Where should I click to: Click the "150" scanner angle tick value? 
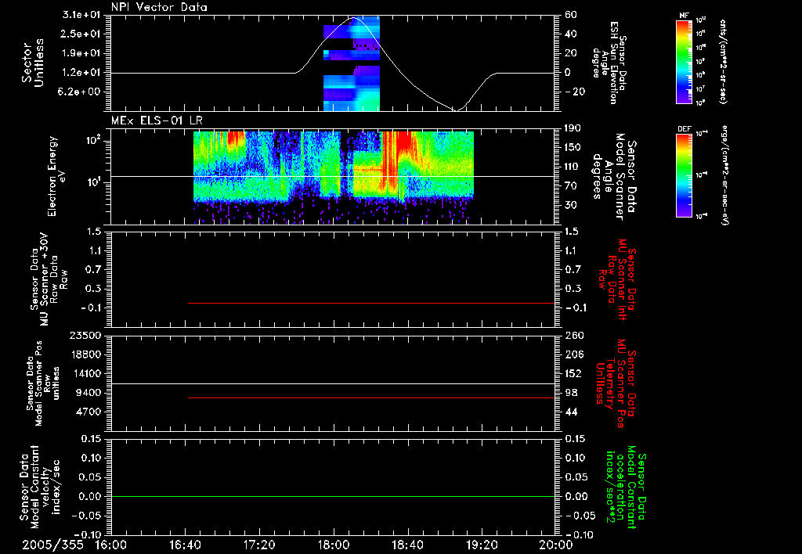tap(574, 148)
